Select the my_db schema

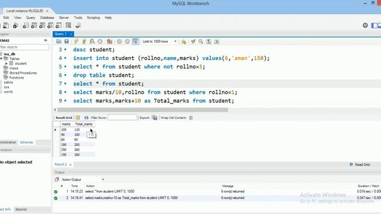tap(10, 54)
